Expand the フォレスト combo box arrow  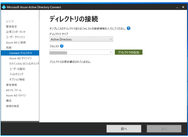click(111, 52)
